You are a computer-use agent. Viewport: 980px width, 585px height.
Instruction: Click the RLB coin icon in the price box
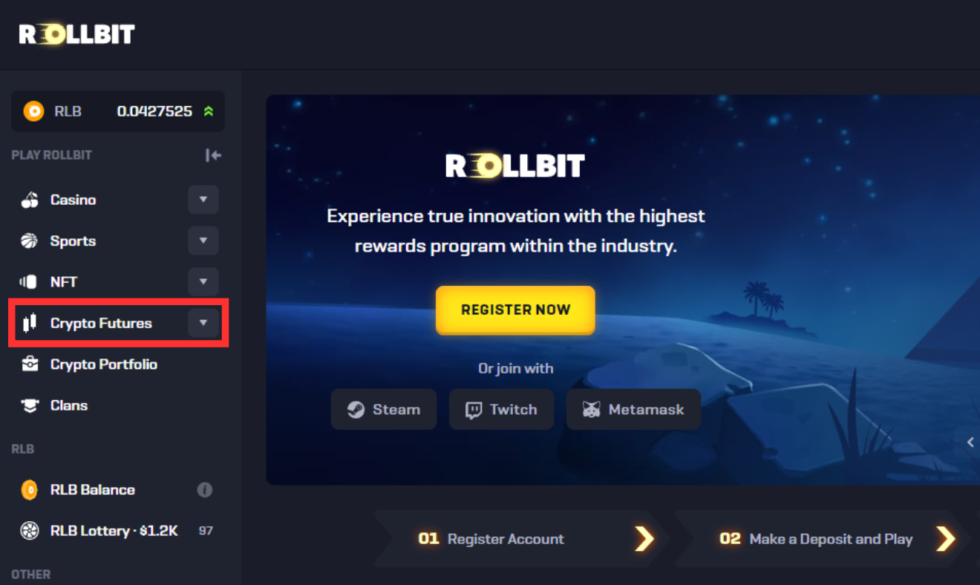(33, 111)
